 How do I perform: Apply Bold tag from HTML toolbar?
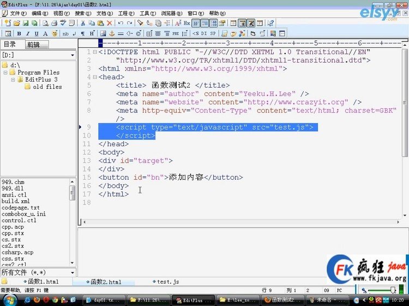click(19, 34)
